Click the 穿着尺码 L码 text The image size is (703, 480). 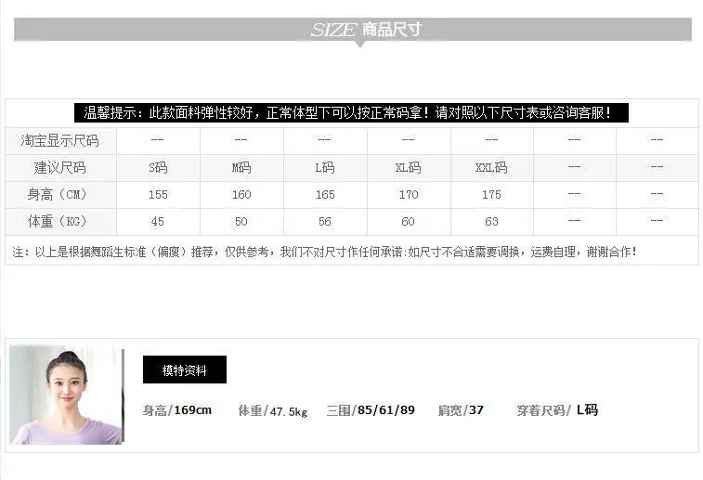pyautogui.click(x=557, y=410)
